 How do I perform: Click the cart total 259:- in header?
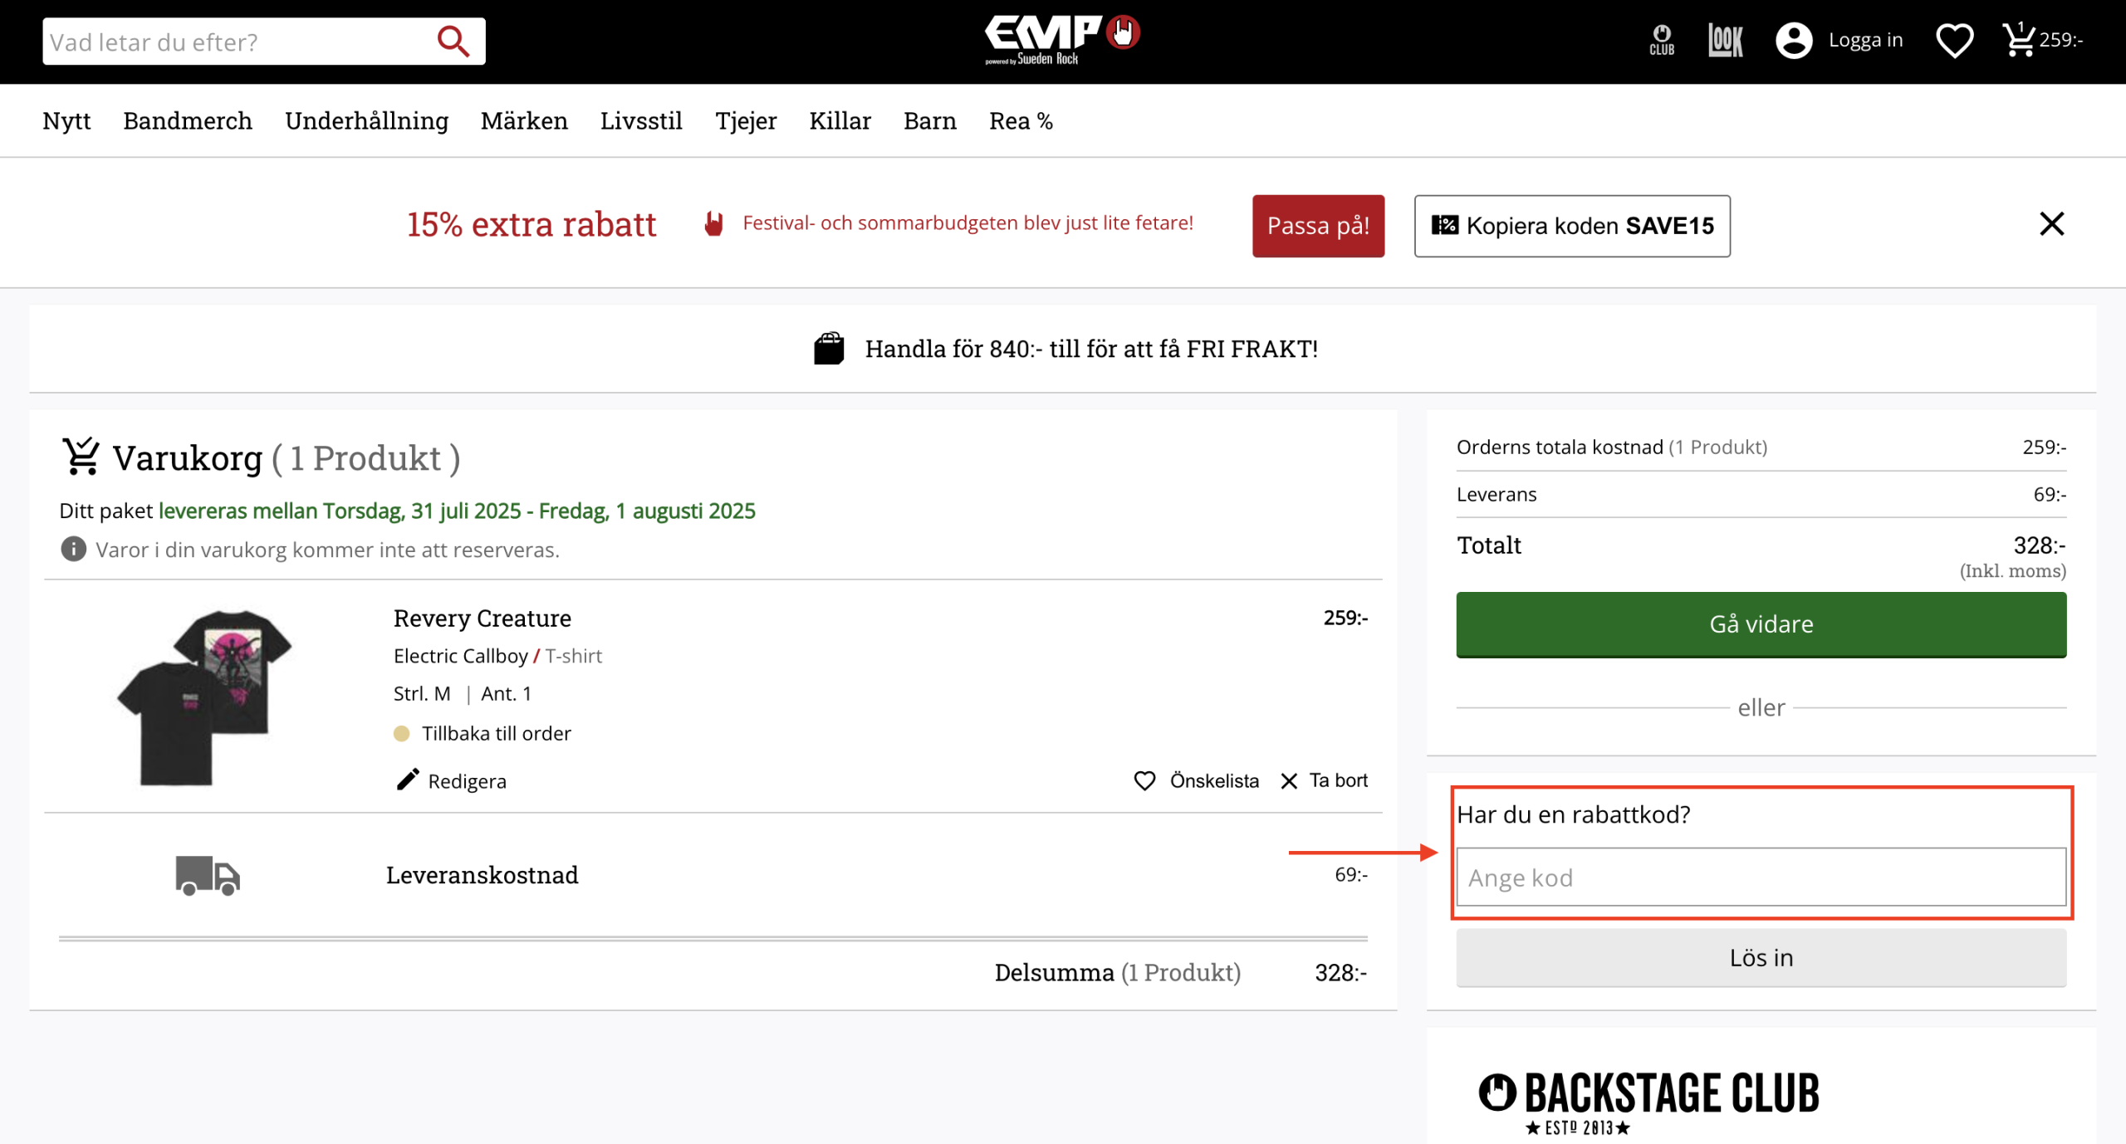pos(2060,40)
